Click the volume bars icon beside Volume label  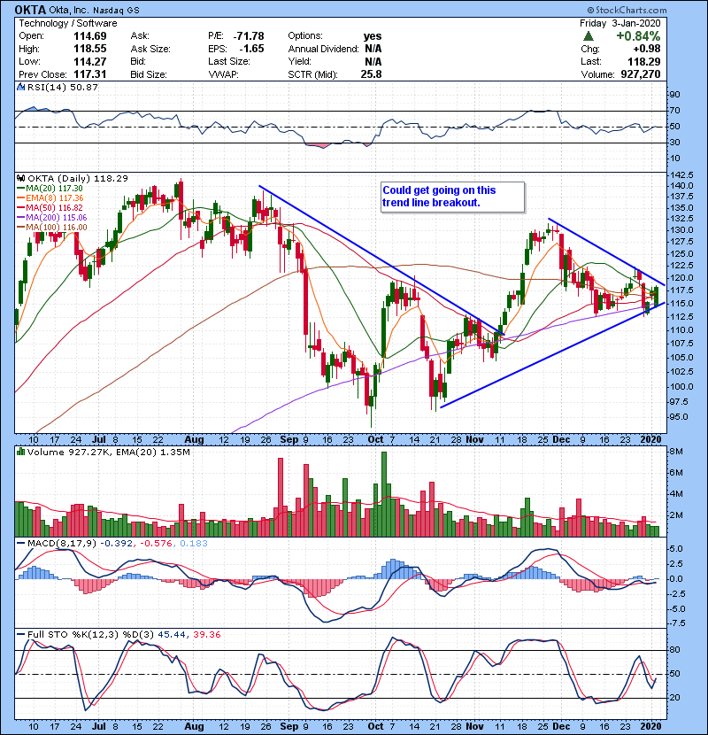click(20, 452)
